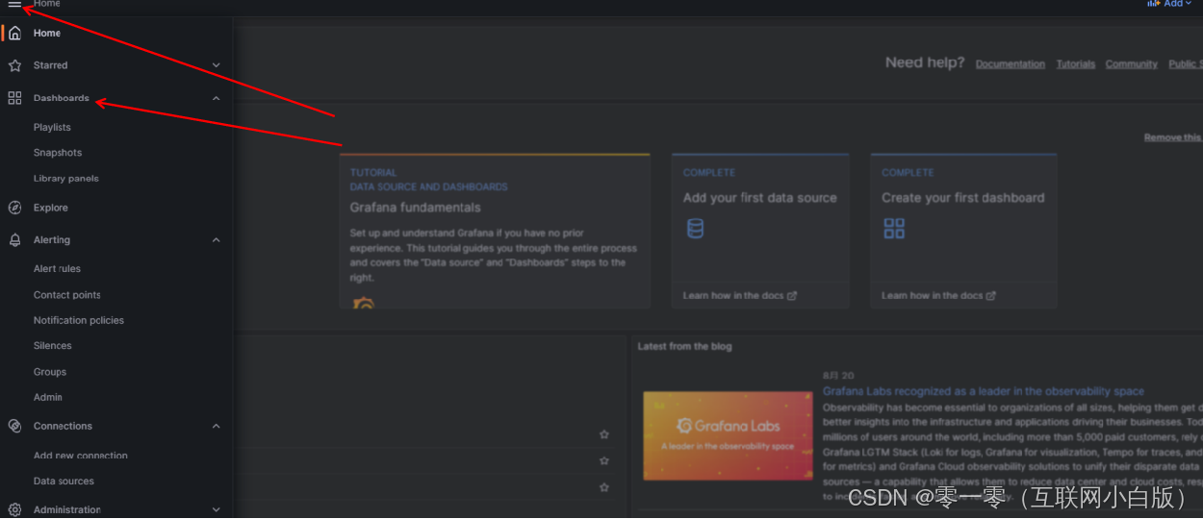This screenshot has height=519, width=1203.
Task: Open Explore in the sidebar
Action: click(51, 208)
